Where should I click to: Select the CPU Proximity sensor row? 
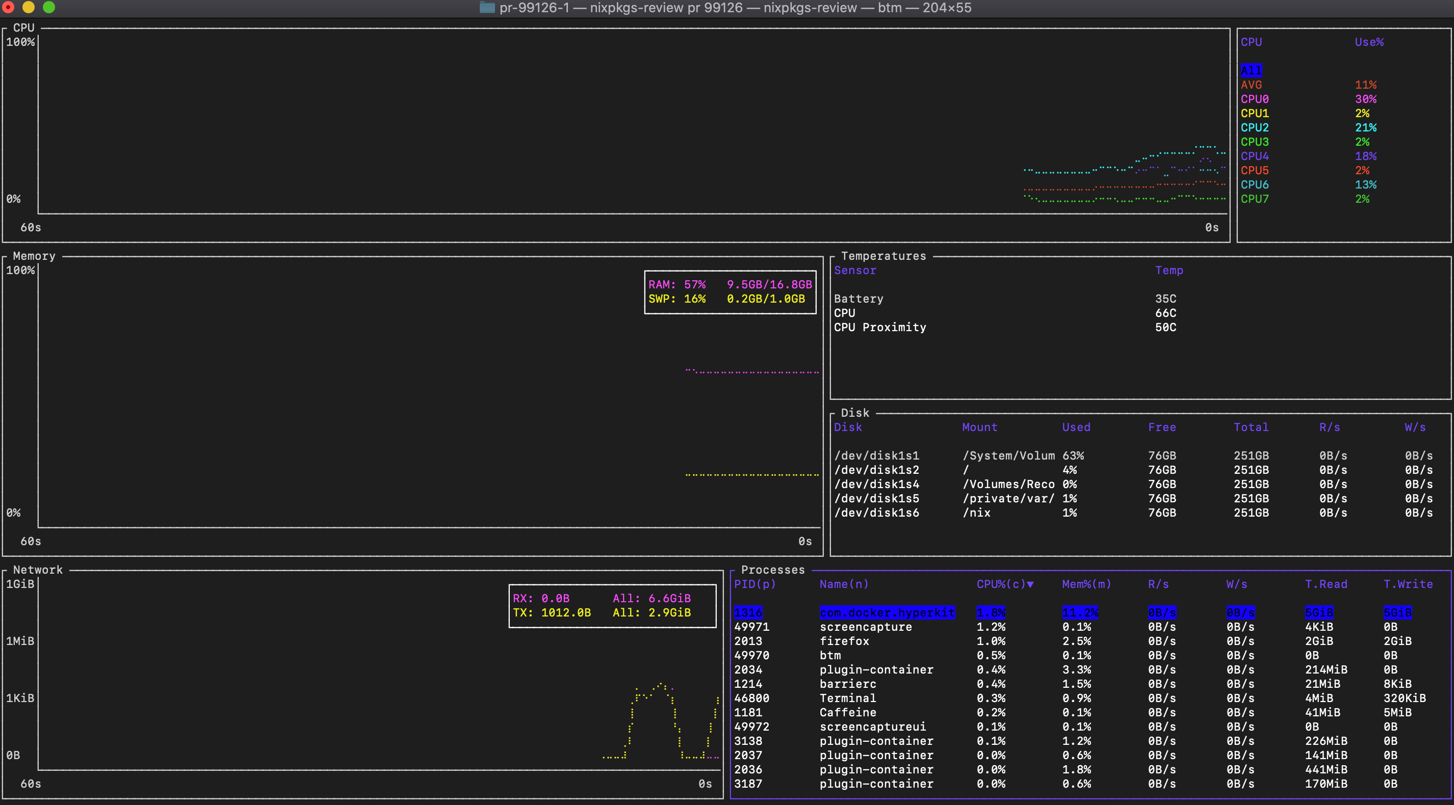pos(879,328)
